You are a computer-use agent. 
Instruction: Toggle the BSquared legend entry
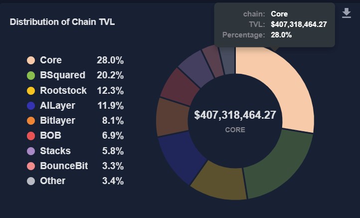click(x=62, y=75)
